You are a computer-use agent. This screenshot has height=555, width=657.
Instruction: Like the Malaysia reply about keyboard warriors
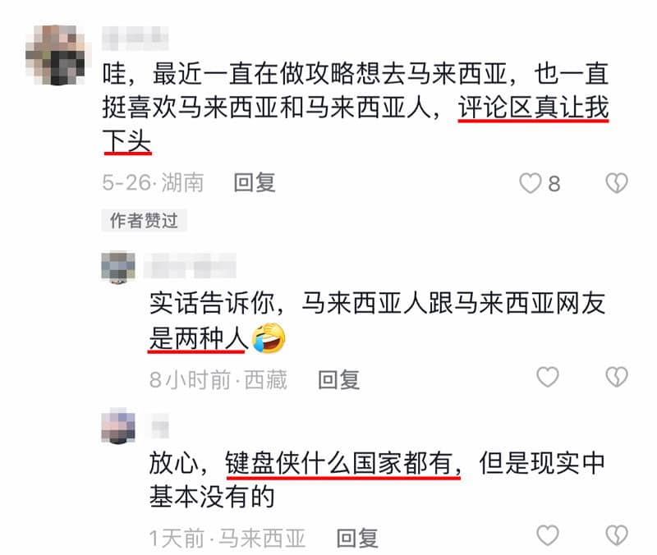[x=548, y=535]
